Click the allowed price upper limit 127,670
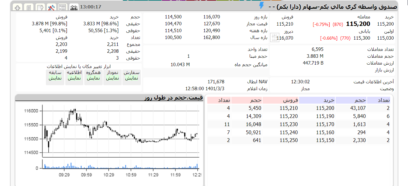The image size is (408, 186). [212, 24]
